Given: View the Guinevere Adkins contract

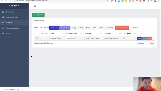Looking at the screenshot, I should coord(139,38).
